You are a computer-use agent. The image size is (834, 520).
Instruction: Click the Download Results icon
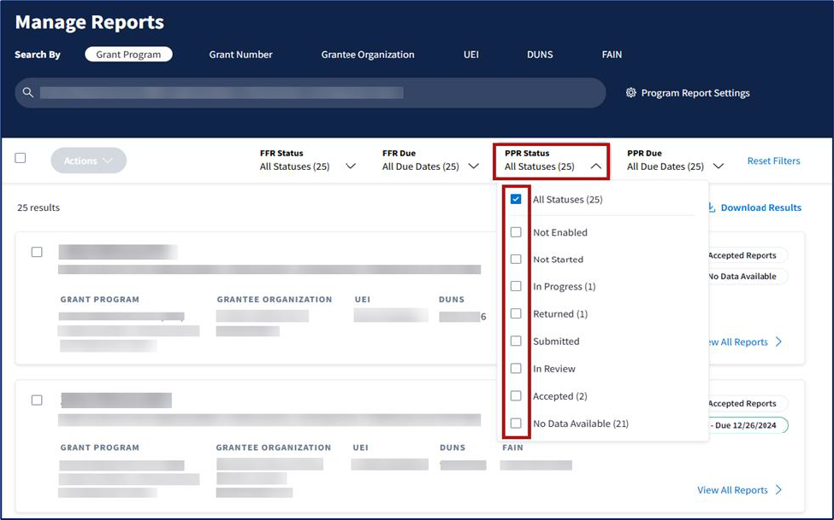tap(711, 207)
